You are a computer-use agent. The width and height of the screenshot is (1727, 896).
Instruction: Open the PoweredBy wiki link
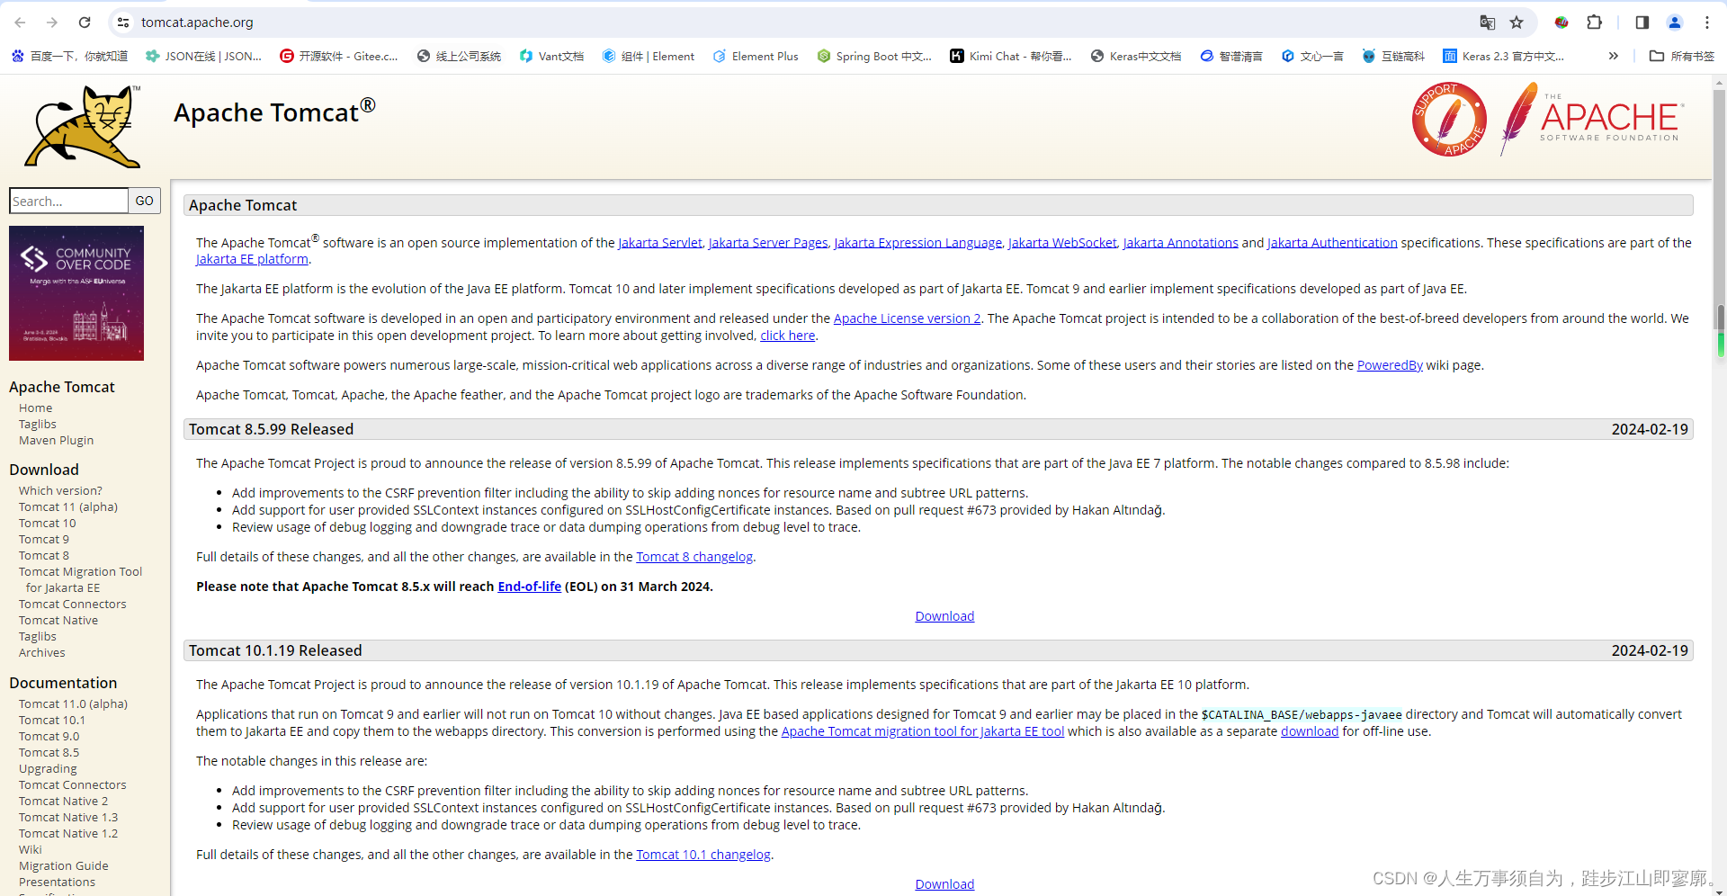(x=1390, y=365)
